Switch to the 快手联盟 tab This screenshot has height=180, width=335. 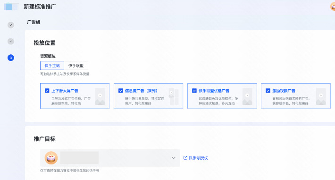click(x=76, y=66)
